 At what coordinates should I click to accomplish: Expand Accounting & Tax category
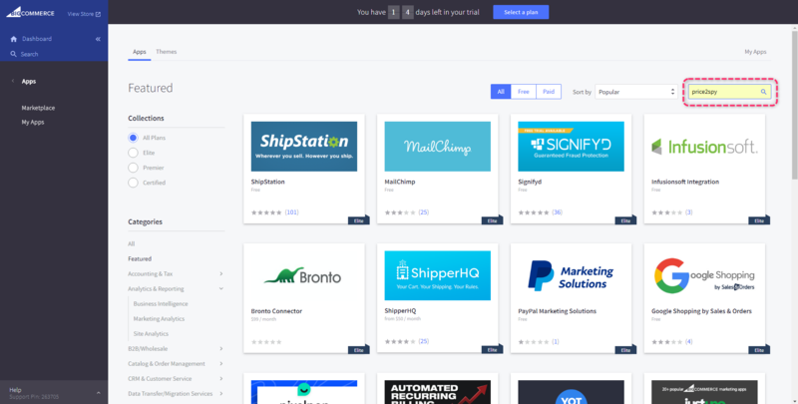click(220, 273)
